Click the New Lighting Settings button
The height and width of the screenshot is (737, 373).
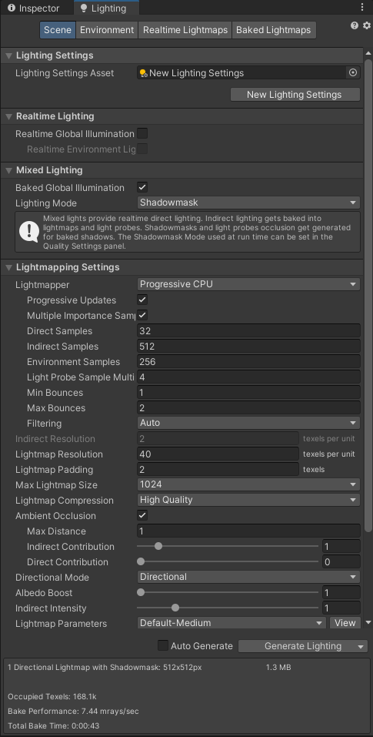click(295, 95)
